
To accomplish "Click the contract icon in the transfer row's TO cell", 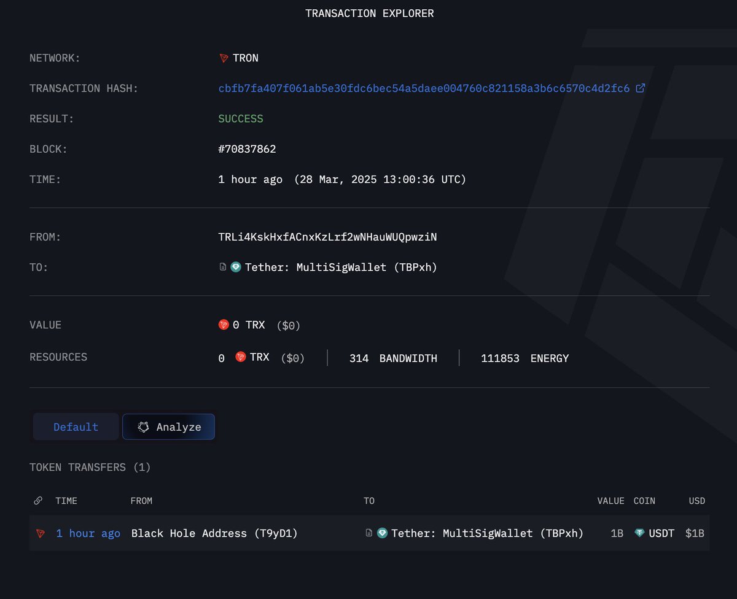I will [368, 533].
